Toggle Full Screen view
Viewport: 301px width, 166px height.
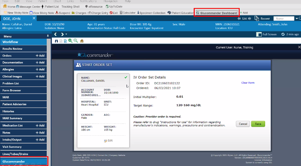pos(267,35)
